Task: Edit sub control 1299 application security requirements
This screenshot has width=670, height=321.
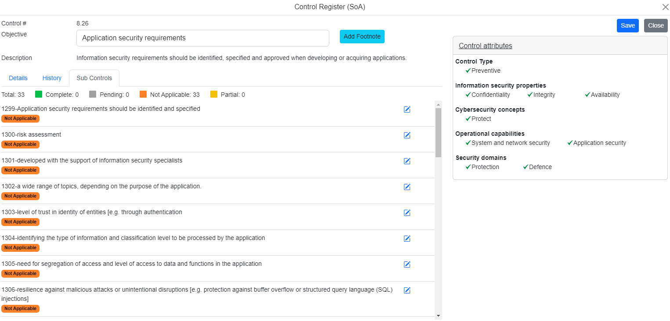Action: click(x=407, y=109)
